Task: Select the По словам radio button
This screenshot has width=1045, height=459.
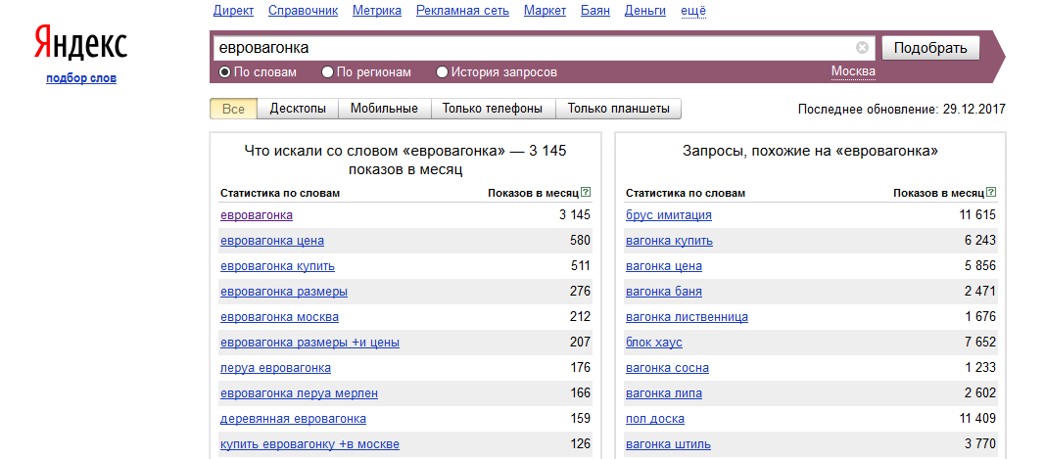Action: (224, 72)
